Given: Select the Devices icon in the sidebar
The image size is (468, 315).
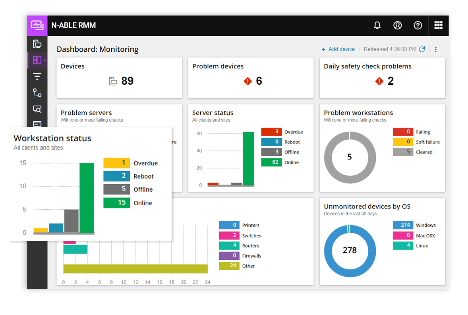Looking at the screenshot, I should pos(37,44).
